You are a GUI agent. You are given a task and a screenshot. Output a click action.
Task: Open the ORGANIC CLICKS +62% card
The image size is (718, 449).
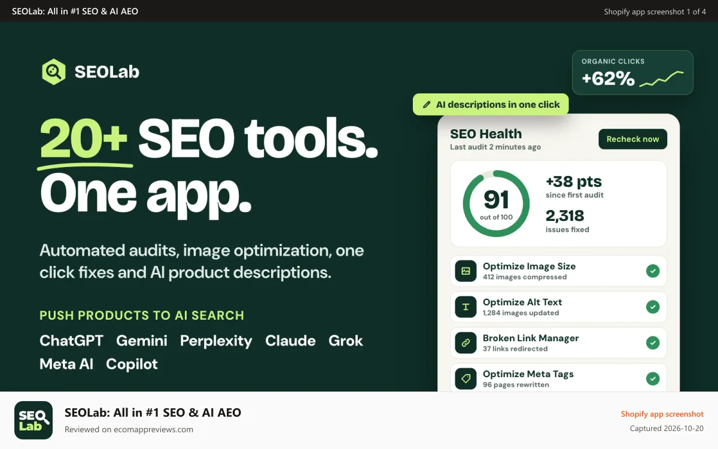632,72
